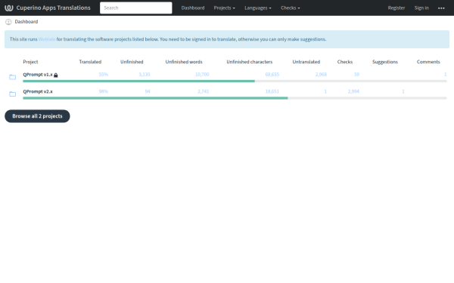Click unfinished count 94
Screen dimensions: 454x283
click(x=148, y=91)
